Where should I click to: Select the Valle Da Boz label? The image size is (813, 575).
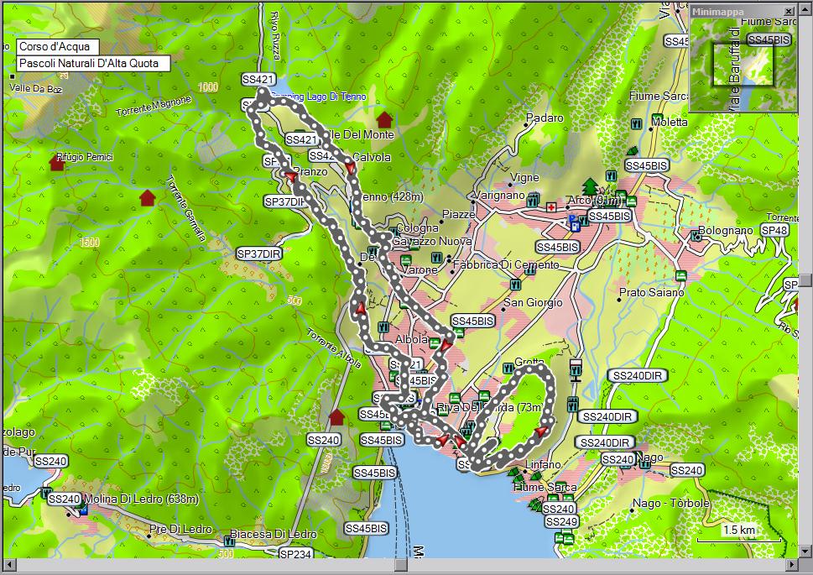[36, 89]
